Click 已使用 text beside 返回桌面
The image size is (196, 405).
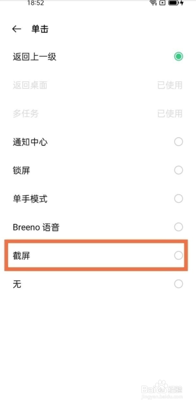pyautogui.click(x=170, y=85)
